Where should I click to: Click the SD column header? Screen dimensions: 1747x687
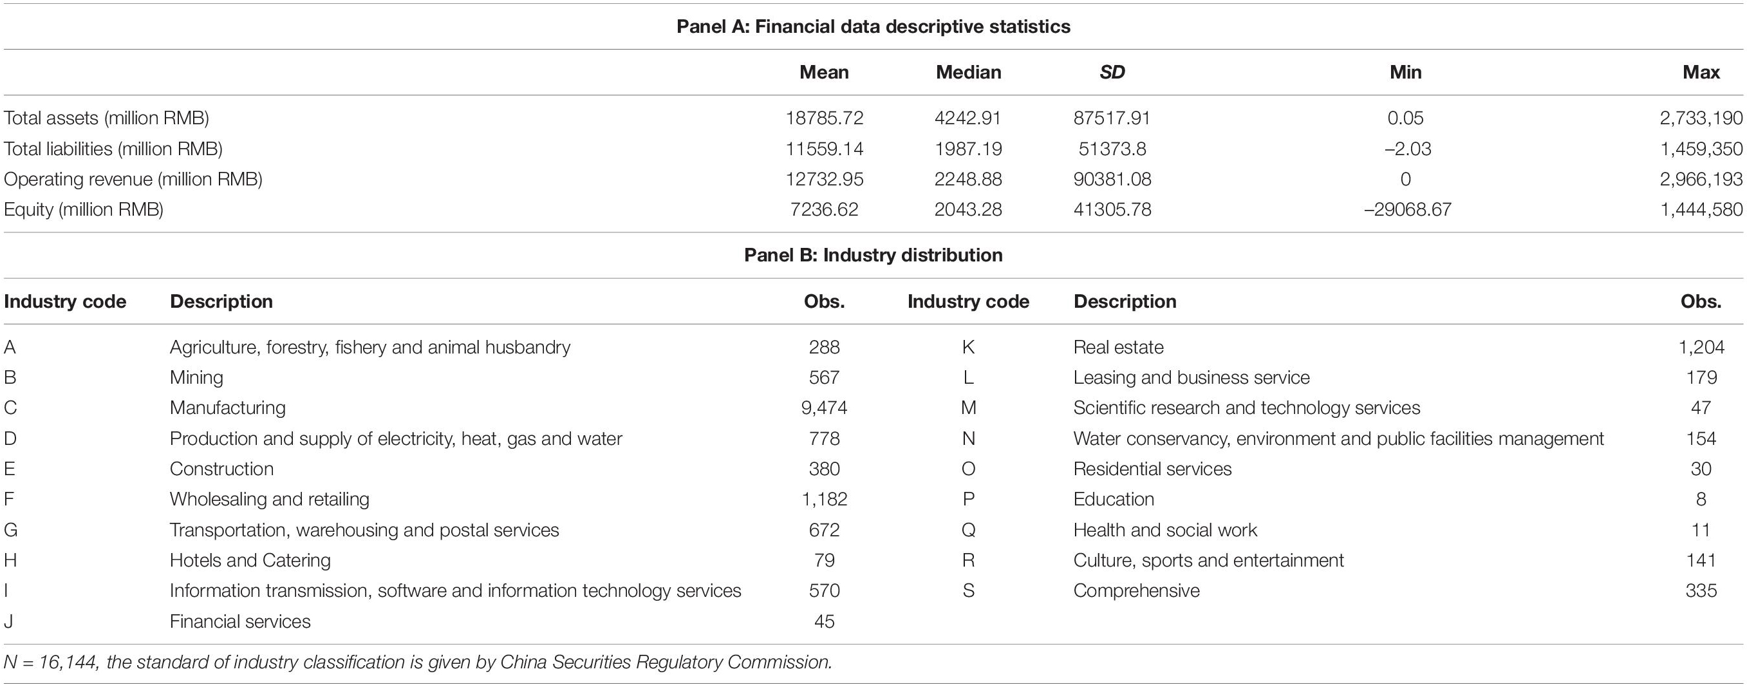click(1112, 72)
